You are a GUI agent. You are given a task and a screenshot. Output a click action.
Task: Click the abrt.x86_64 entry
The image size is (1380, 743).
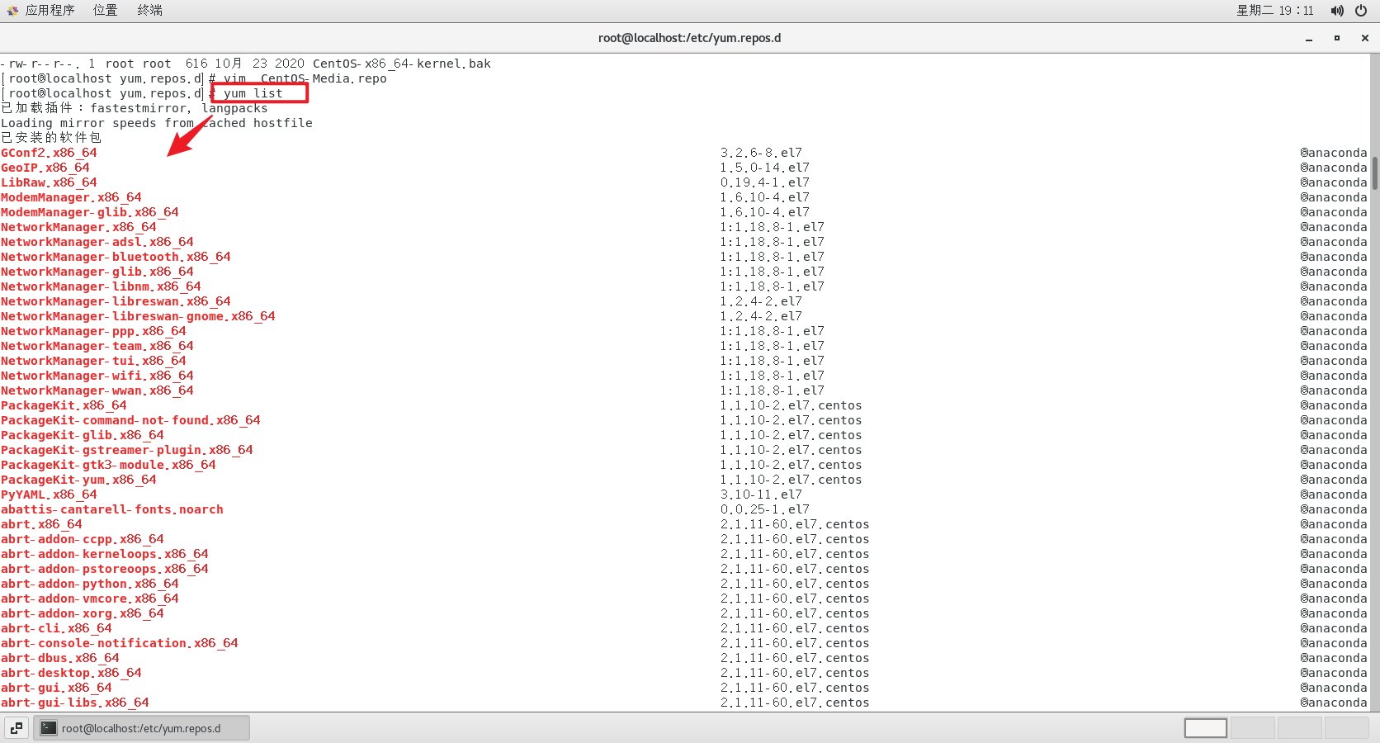(x=41, y=524)
